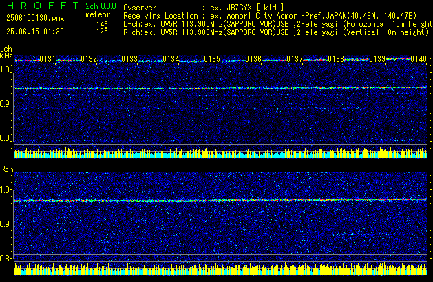Click Rch 0.9 frequency axis label
The width and height of the screenshot is (433, 282).
[6, 224]
